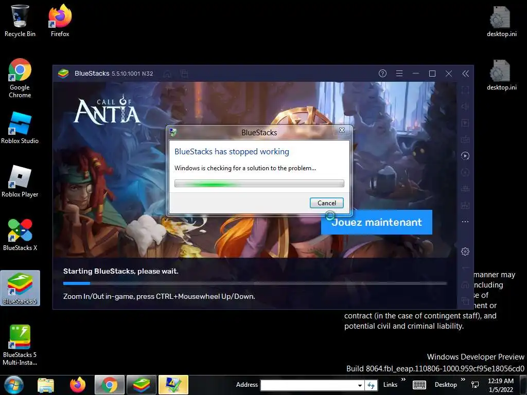The width and height of the screenshot is (527, 395).
Task: Click the macro recorder play icon in sidebar
Action: (465, 156)
